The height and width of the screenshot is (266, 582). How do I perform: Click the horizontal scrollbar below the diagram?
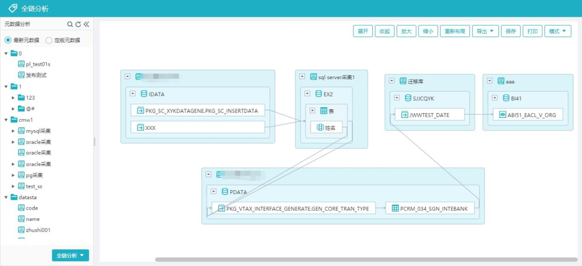point(366,260)
